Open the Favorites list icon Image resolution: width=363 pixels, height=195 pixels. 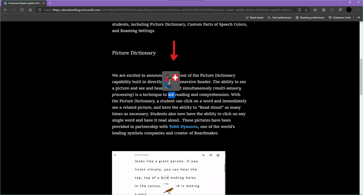pyautogui.click(x=315, y=10)
